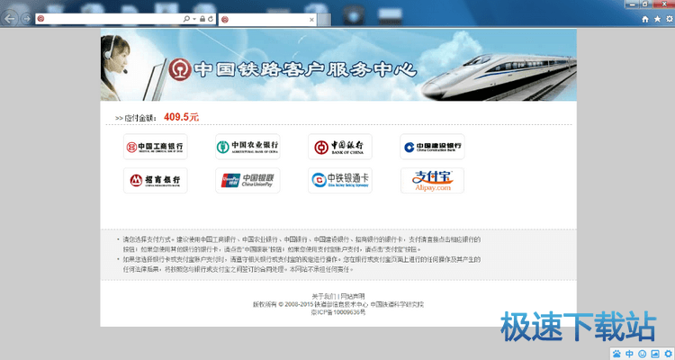Open input method settings gear icon

667,353
